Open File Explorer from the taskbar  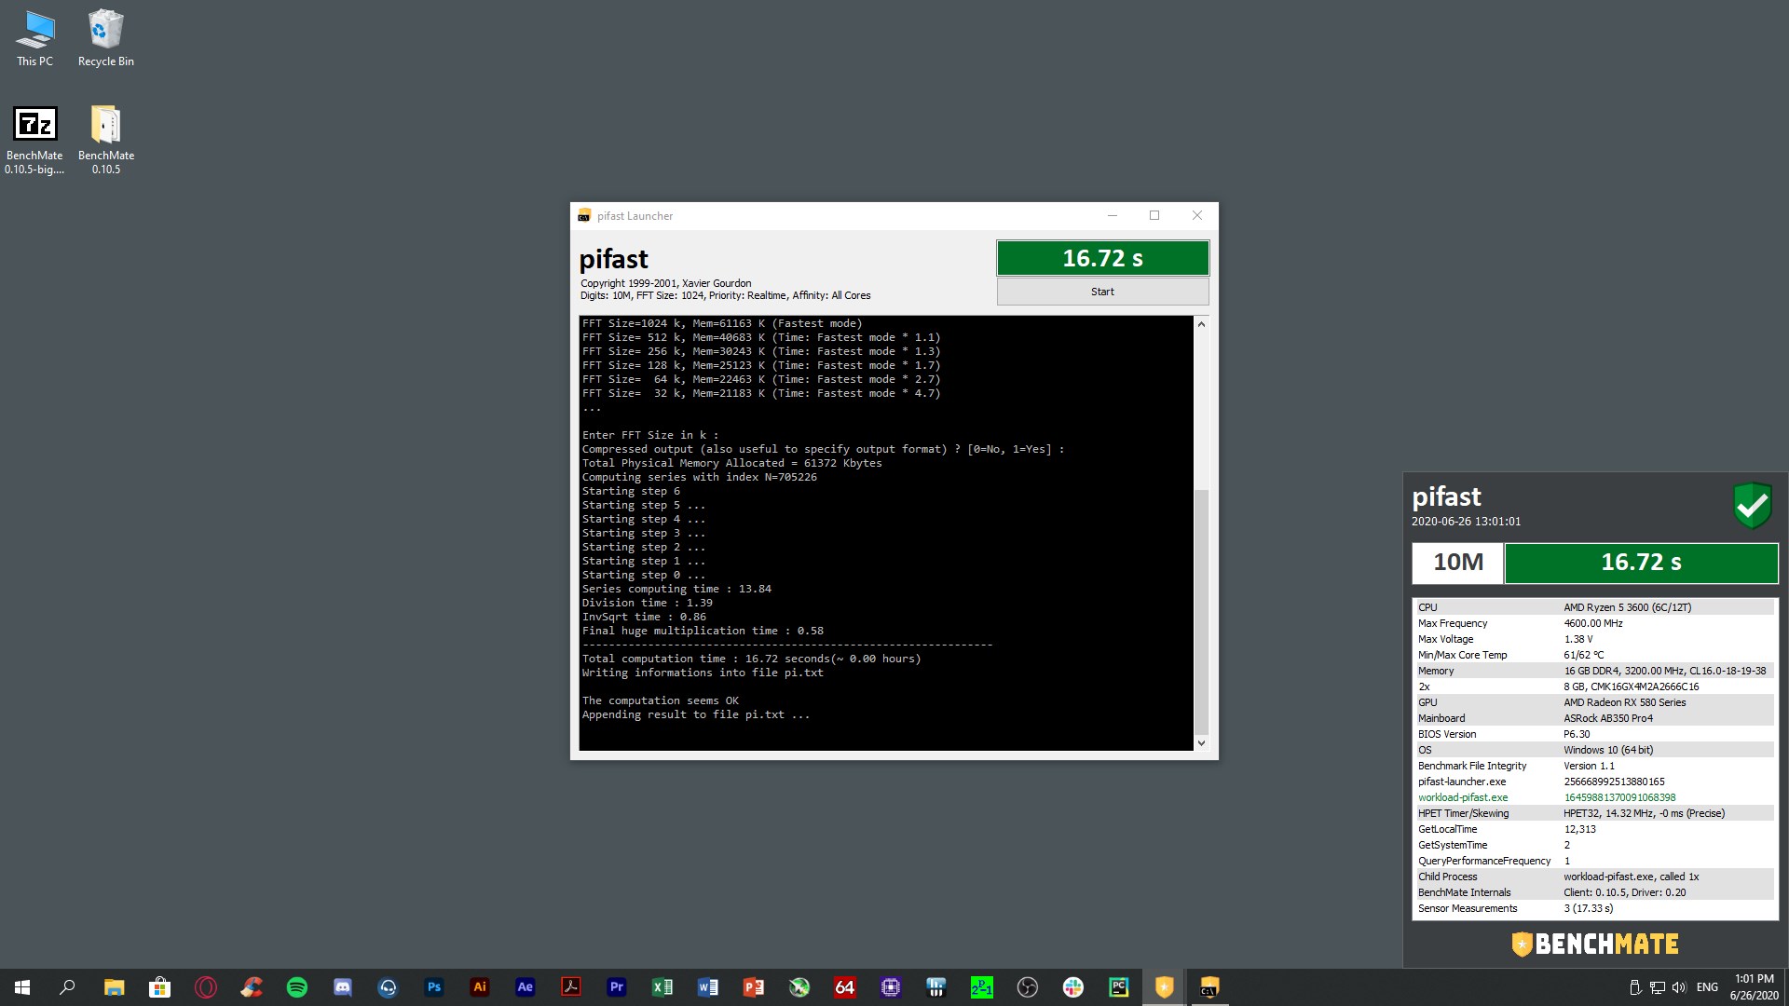click(114, 987)
